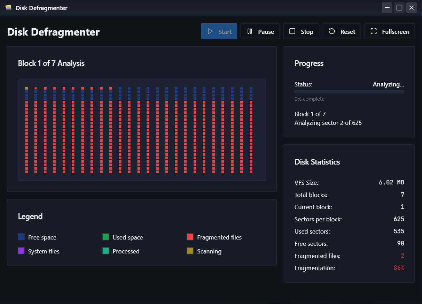The width and height of the screenshot is (422, 304).
Task: Click the "Status:" label
Action: (303, 84)
